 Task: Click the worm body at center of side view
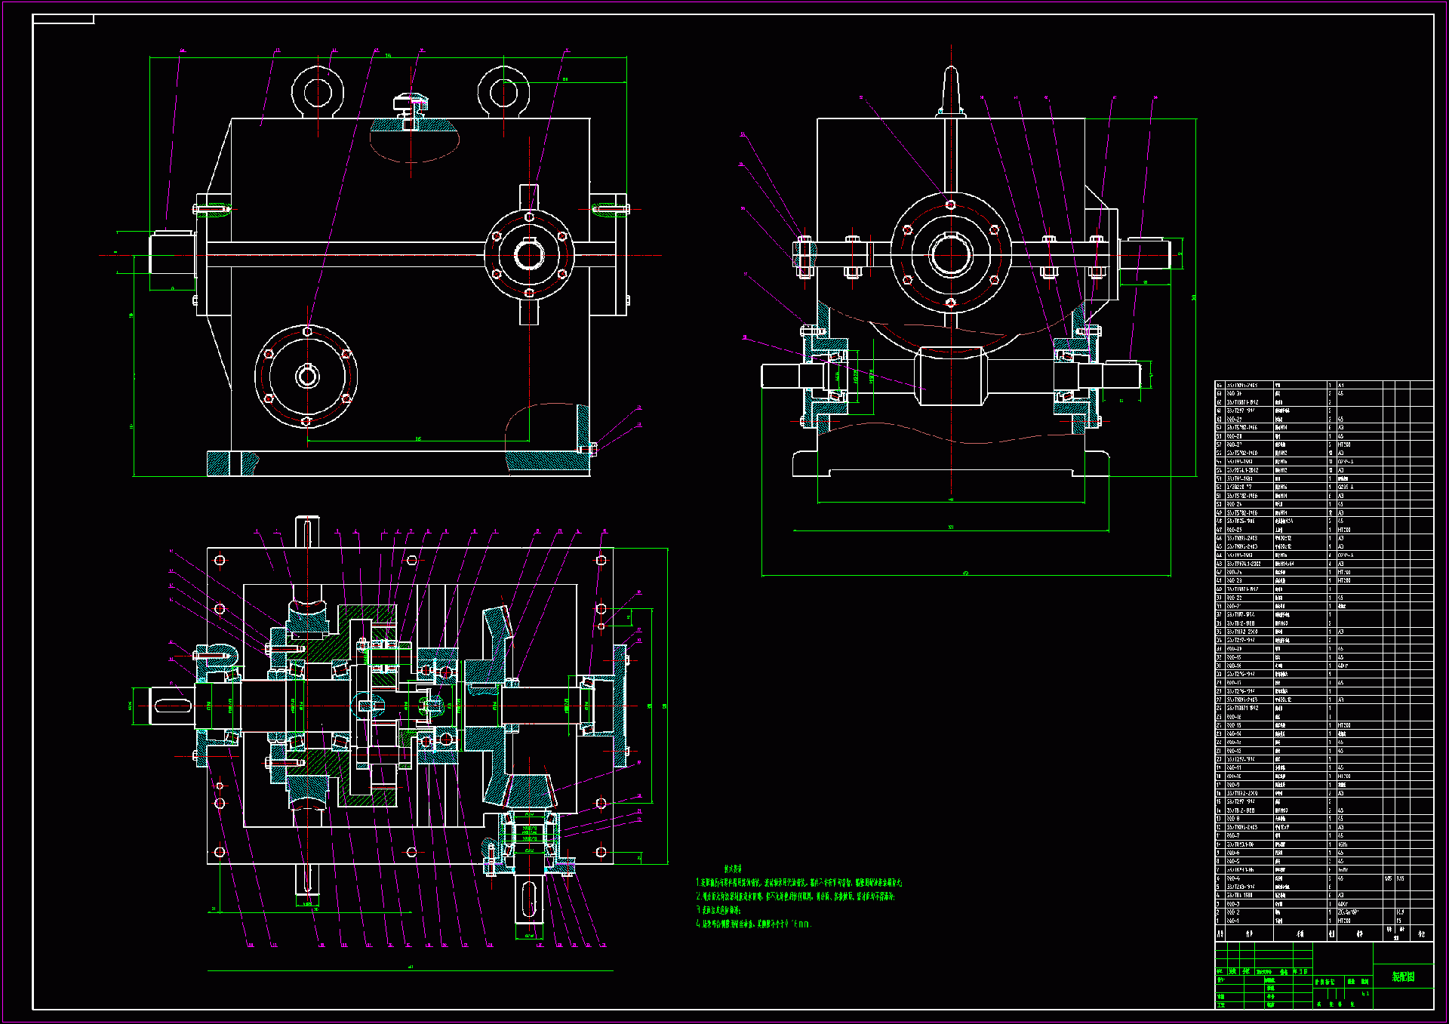point(951,376)
